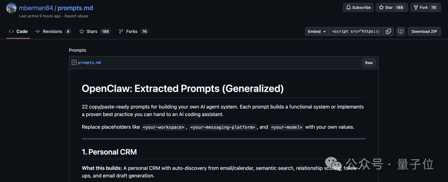Image resolution: width=448 pixels, height=182 pixels.
Task: Subscribe to this gist with the bell button
Action: click(358, 7)
